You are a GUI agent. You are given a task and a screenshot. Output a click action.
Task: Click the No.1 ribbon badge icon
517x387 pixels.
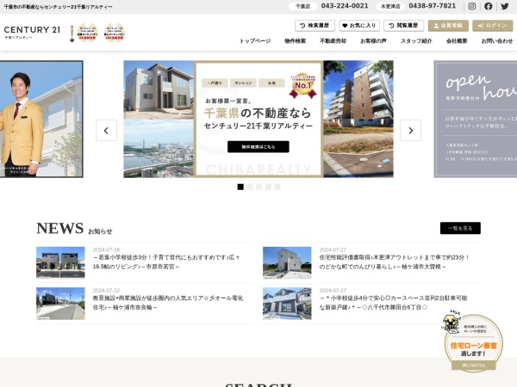pyautogui.click(x=302, y=85)
